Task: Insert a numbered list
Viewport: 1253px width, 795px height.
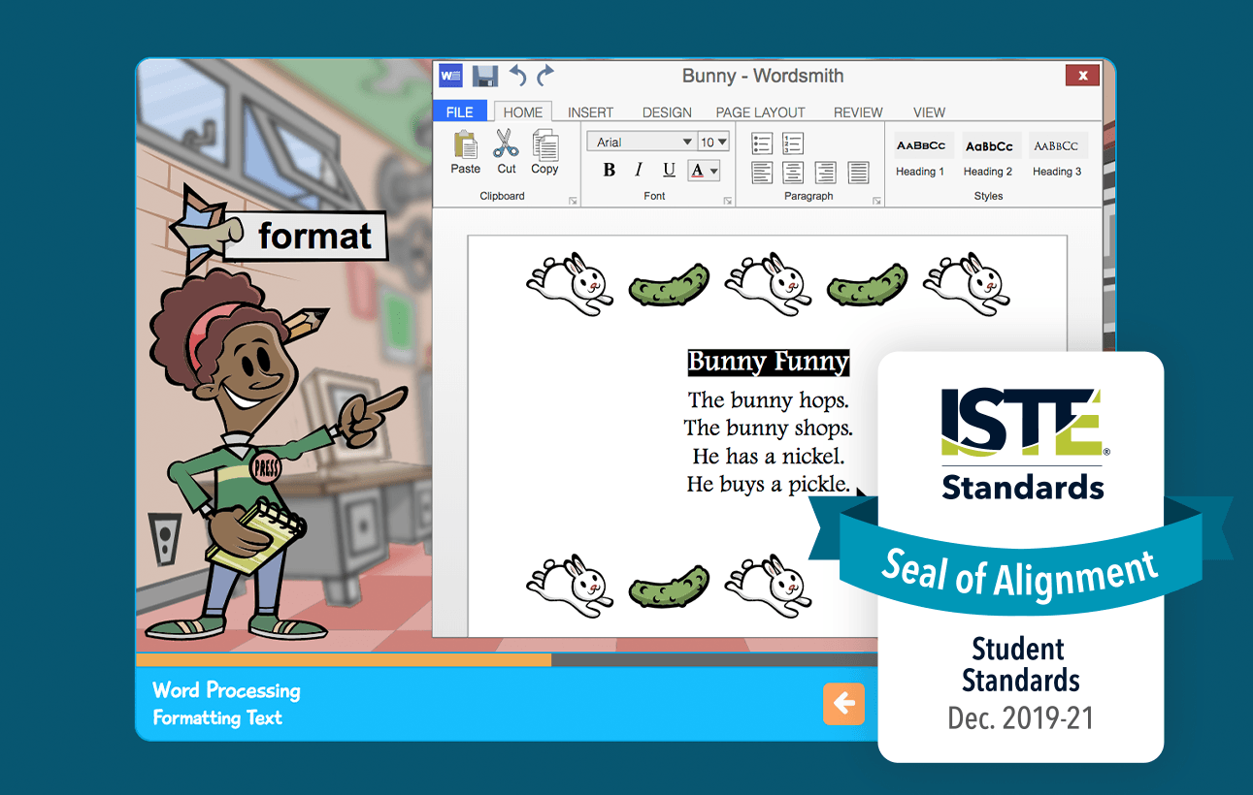Action: coord(793,143)
